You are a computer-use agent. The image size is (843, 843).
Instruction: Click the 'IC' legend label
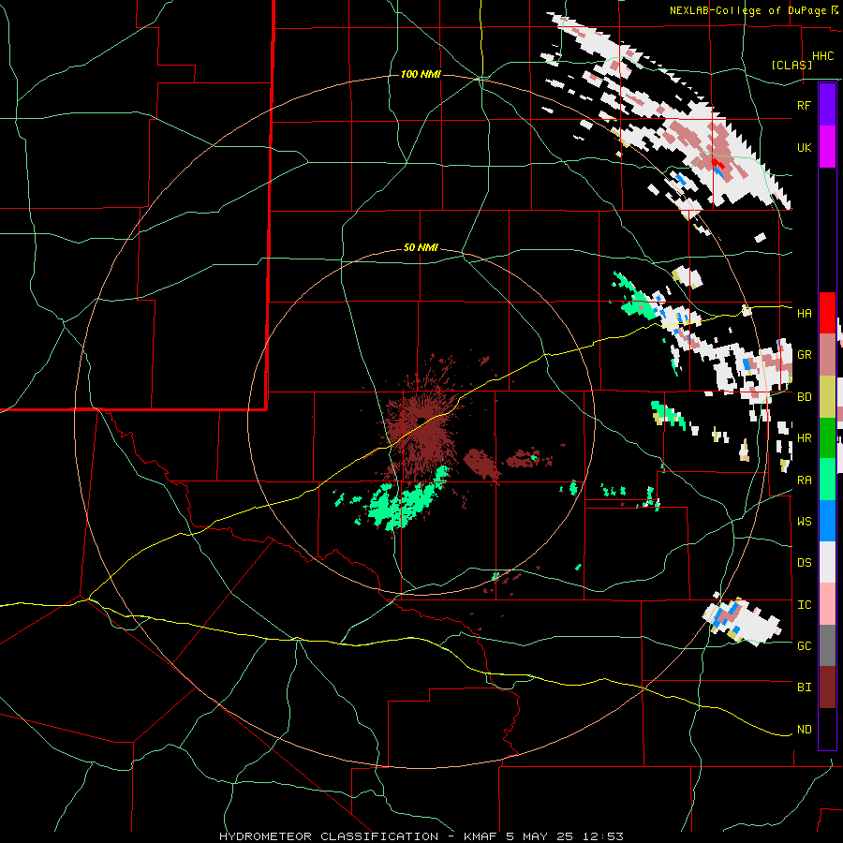[804, 605]
